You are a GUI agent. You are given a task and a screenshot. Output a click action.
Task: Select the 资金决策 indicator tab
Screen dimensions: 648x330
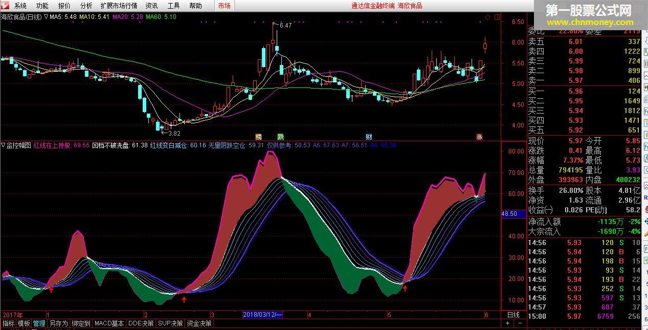[x=199, y=323]
